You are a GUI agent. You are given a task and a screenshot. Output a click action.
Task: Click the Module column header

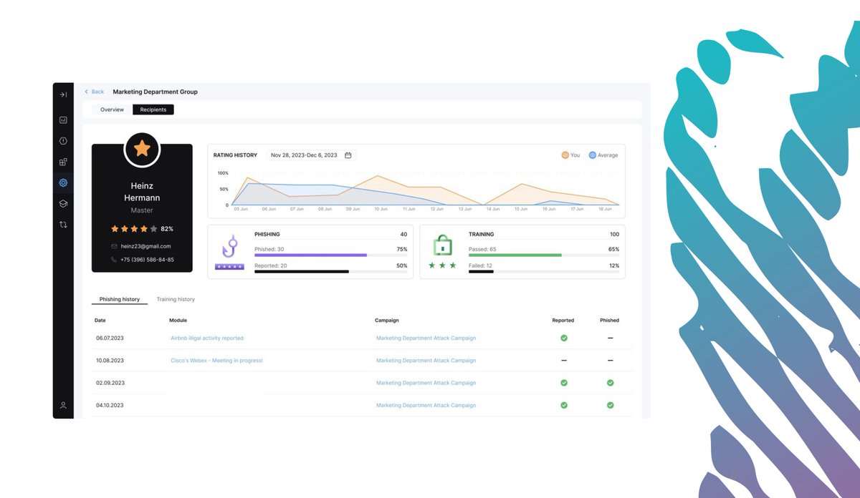click(x=178, y=321)
